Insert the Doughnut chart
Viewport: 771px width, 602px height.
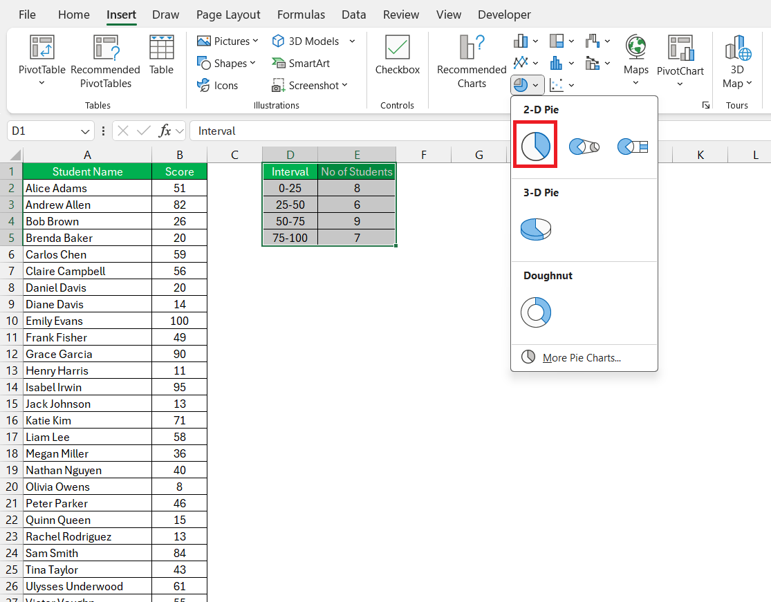(x=535, y=312)
